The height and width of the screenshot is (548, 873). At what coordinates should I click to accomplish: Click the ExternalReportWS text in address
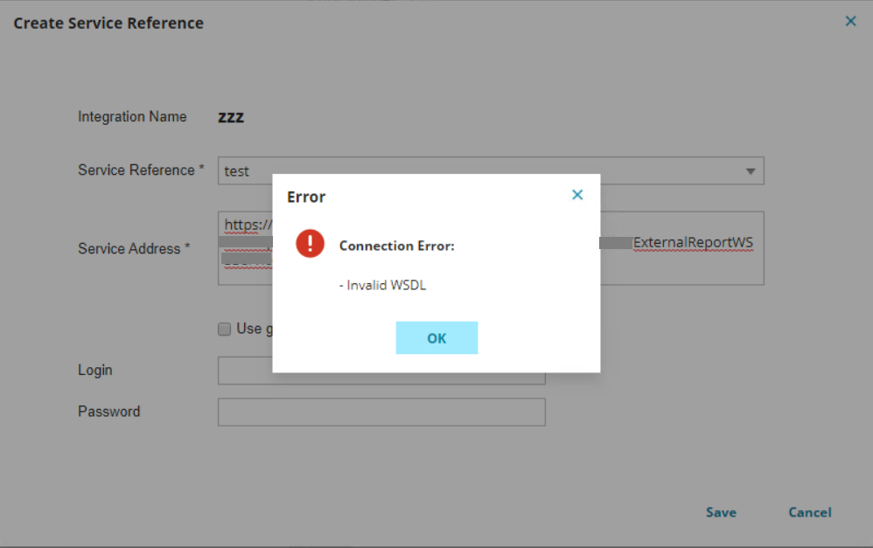point(693,242)
